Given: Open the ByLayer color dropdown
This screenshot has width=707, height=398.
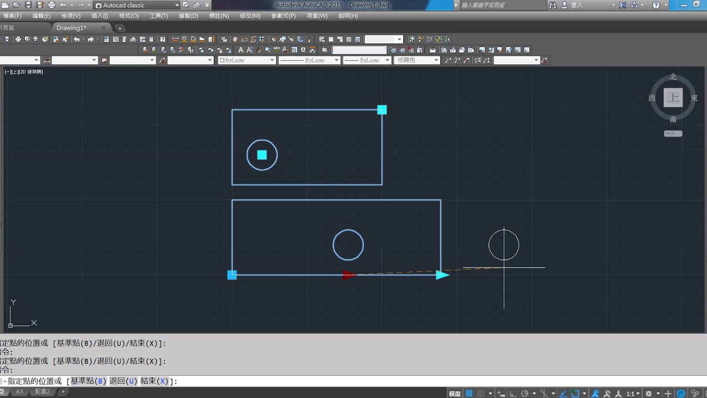Looking at the screenshot, I should (246, 60).
